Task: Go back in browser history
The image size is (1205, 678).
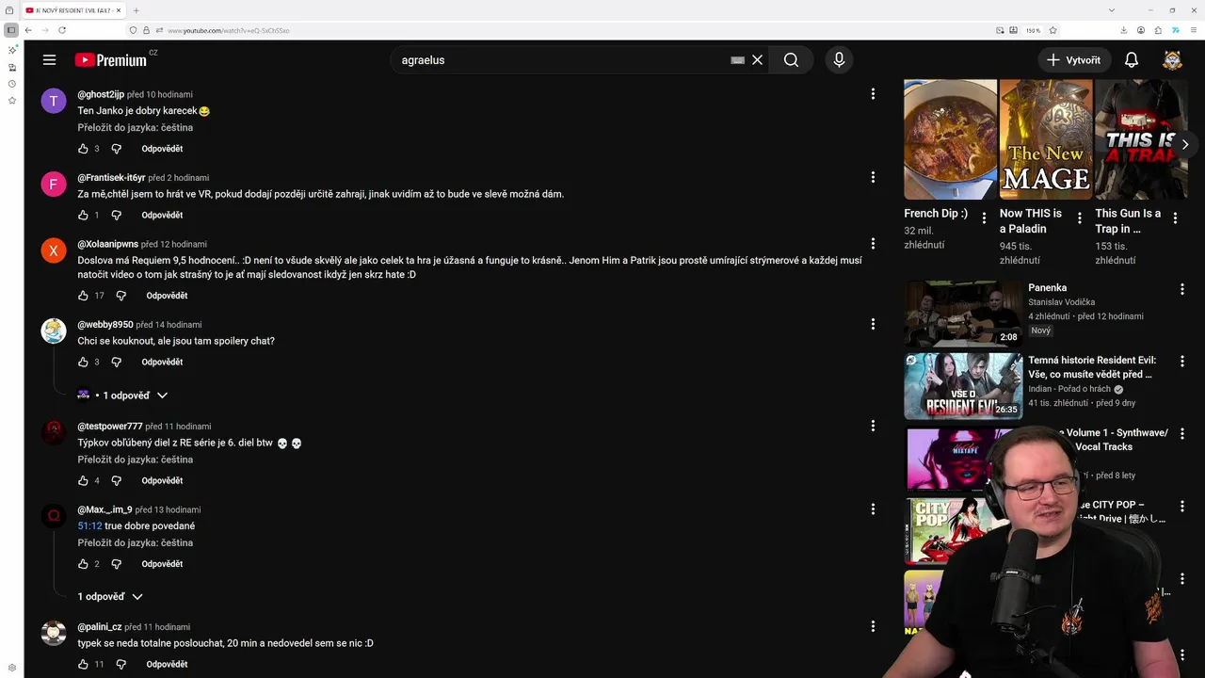Action: point(28,30)
